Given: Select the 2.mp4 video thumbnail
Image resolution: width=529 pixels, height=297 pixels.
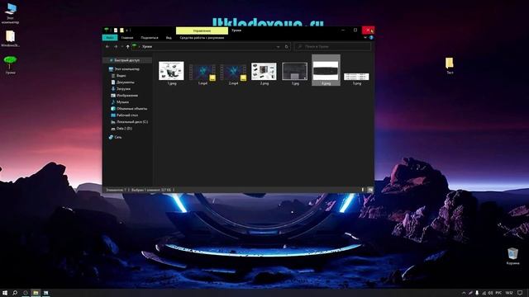Looking at the screenshot, I should click(233, 73).
